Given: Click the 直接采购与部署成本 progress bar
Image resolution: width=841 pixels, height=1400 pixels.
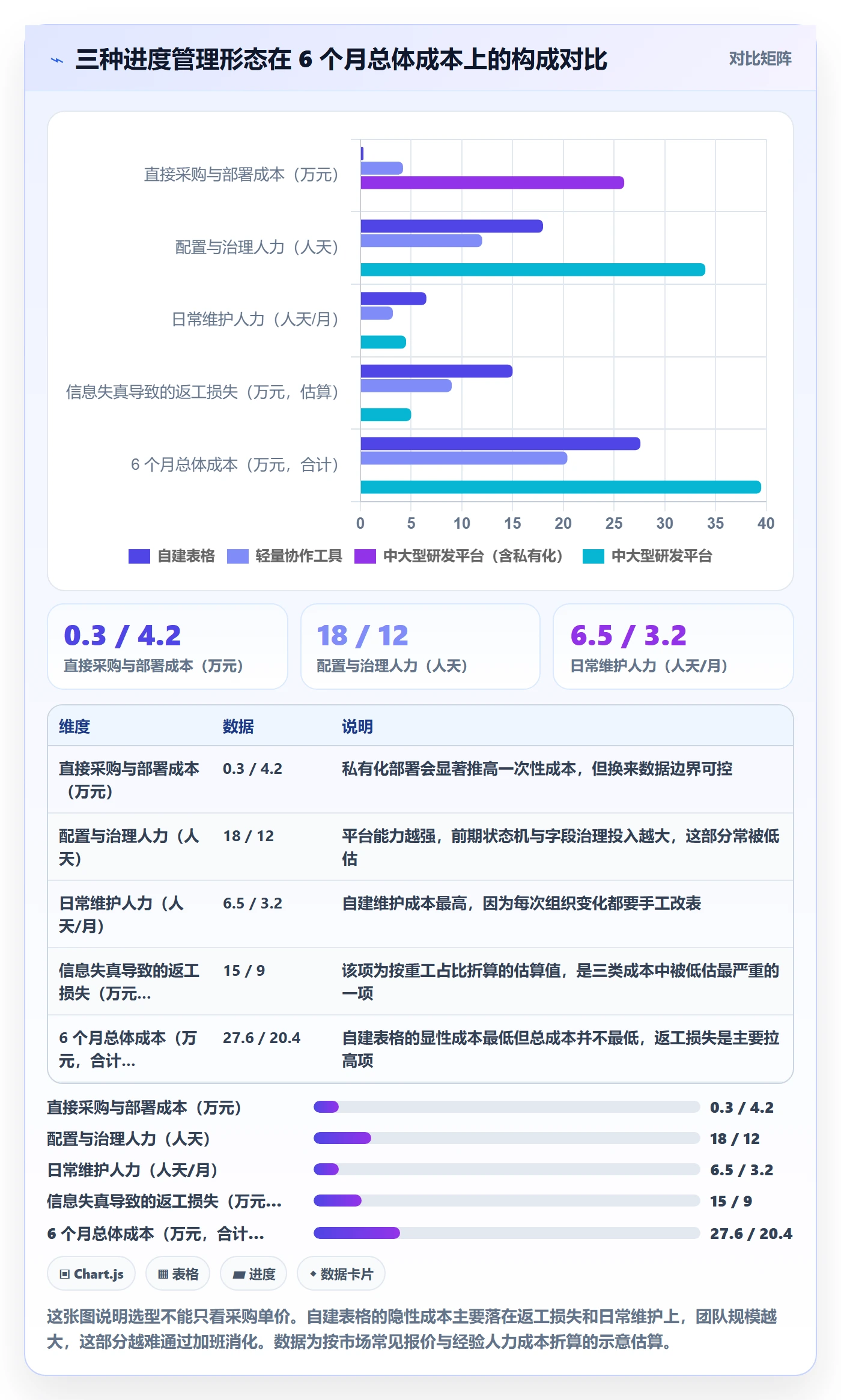Looking at the screenshot, I should [x=507, y=1107].
